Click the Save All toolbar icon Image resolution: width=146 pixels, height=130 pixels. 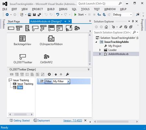pyautogui.click(x=39, y=15)
